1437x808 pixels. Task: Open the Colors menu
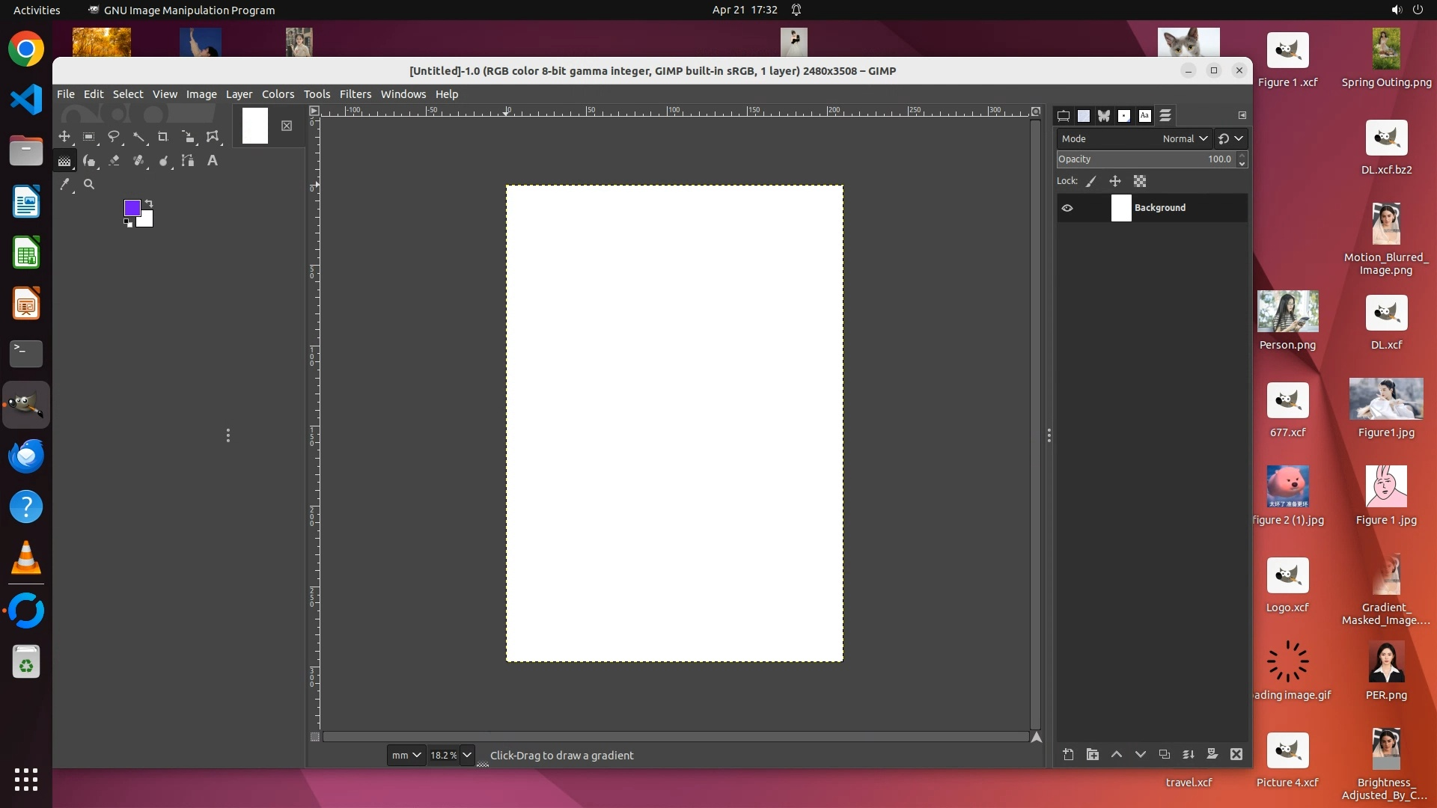click(278, 94)
